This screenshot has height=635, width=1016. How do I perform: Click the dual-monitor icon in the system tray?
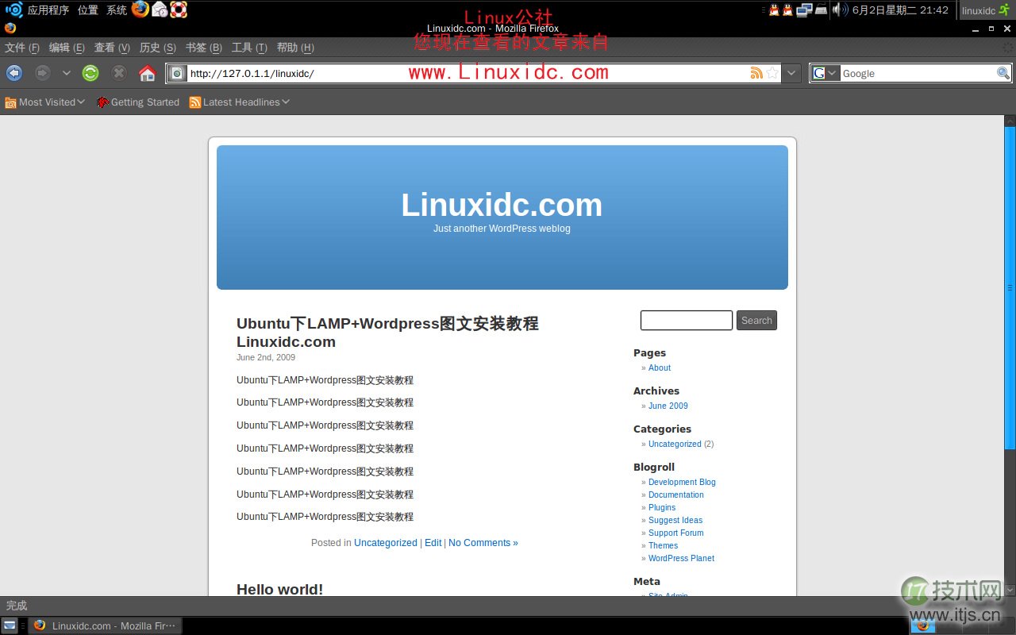[x=803, y=10]
